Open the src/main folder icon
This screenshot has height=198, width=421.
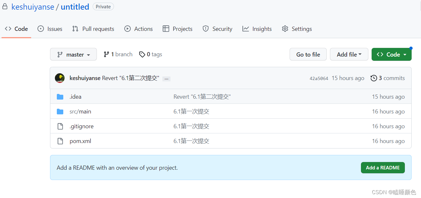[x=60, y=112]
